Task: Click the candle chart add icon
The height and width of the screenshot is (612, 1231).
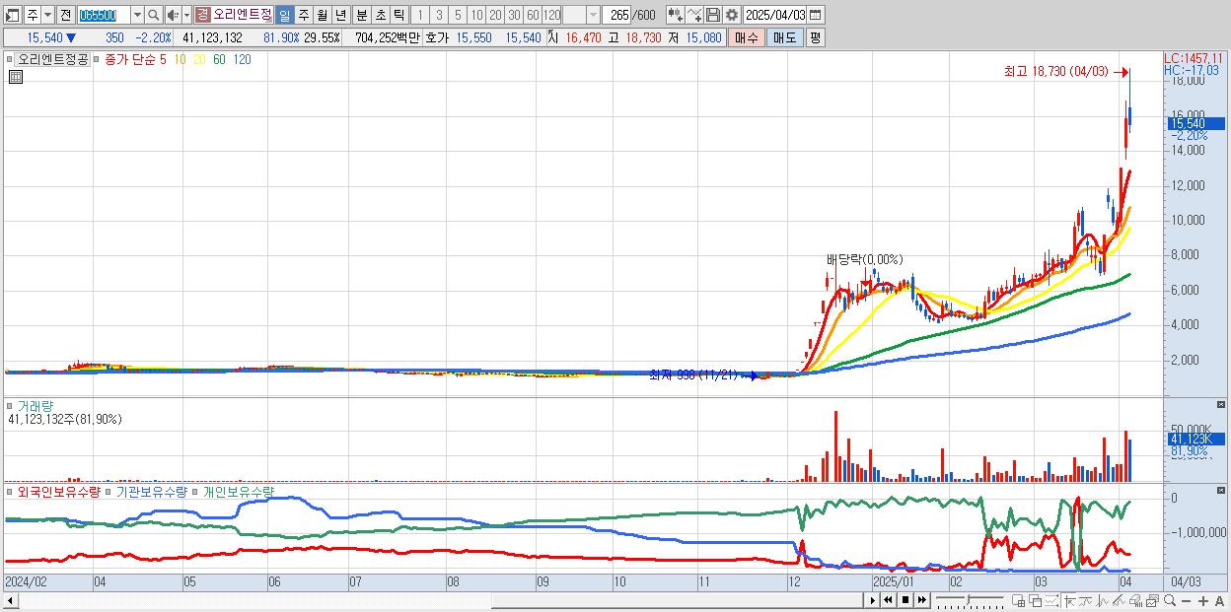Action: 675,15
